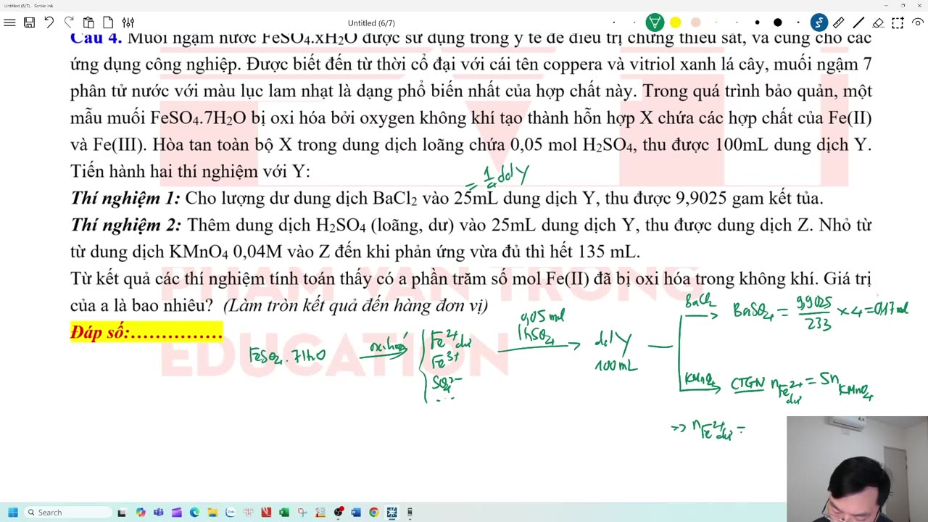
Task: Click the taskbar Search box
Action: tap(67, 513)
